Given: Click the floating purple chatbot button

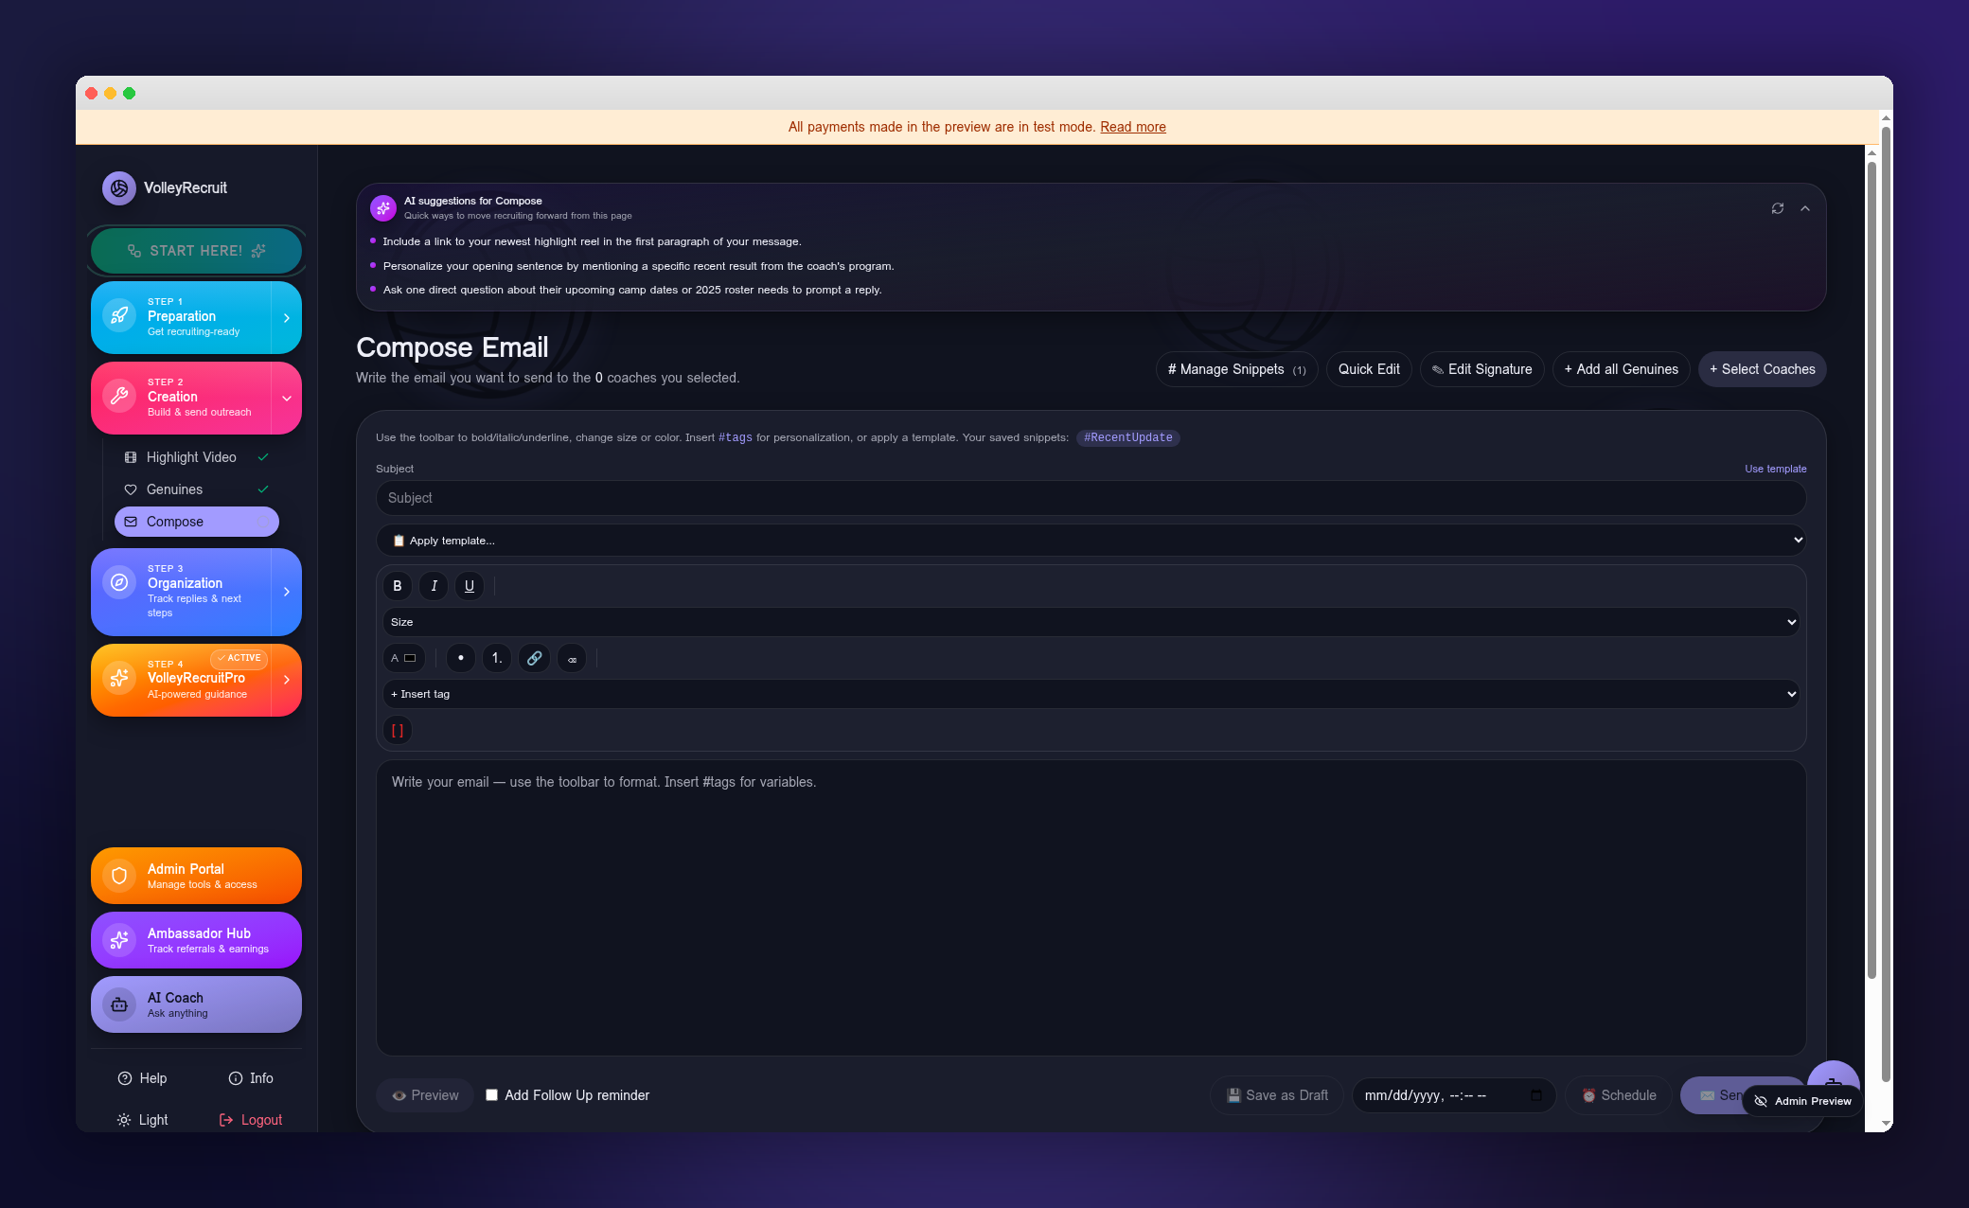Looking at the screenshot, I should [1834, 1075].
